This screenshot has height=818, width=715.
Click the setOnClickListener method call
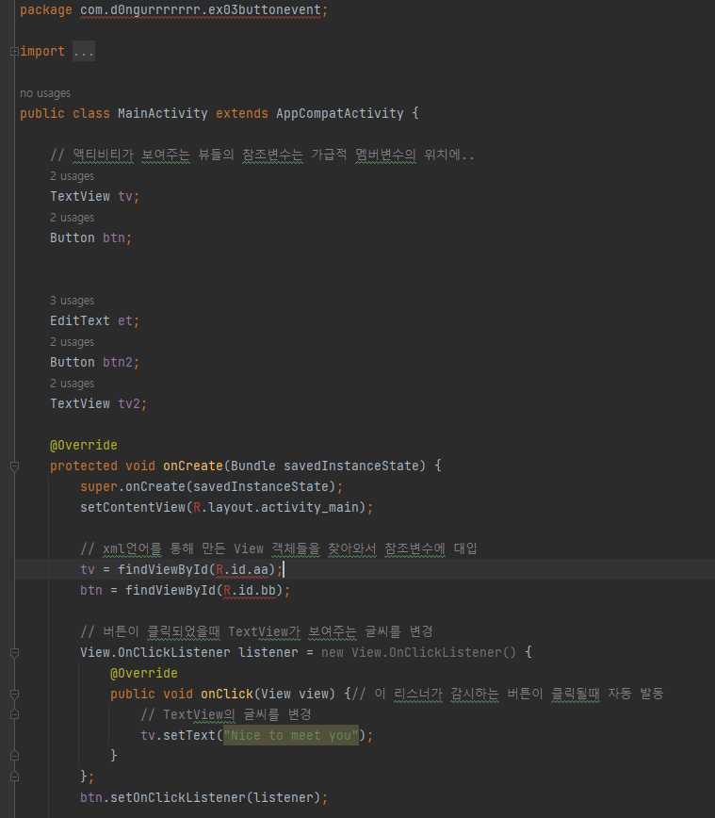[x=178, y=797]
